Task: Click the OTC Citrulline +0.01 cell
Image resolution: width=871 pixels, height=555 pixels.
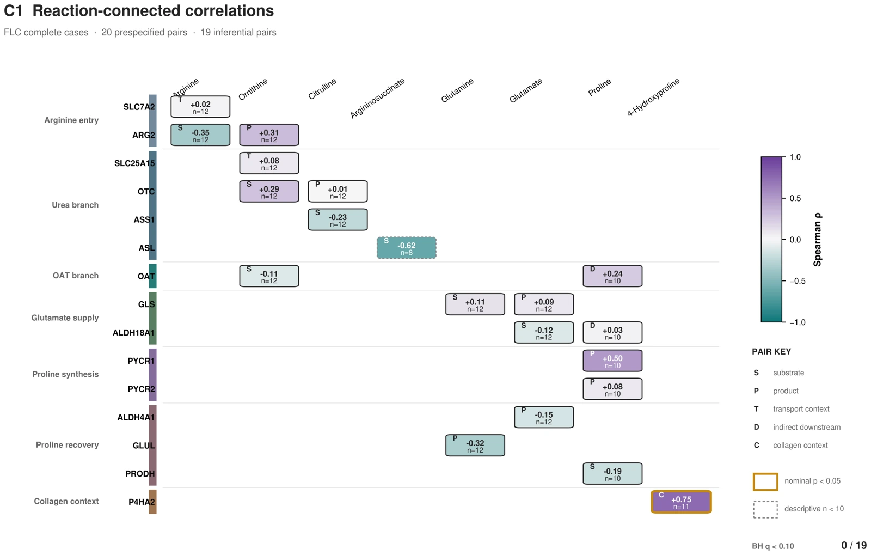Action: click(338, 191)
